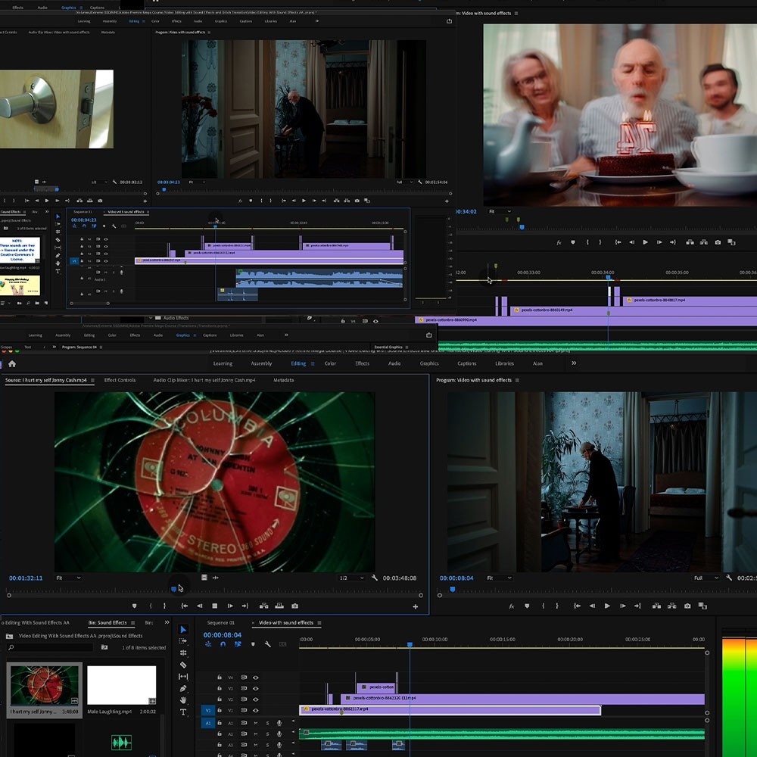Click blue playhead on bottom timeline ruler
Image resolution: width=757 pixels, height=757 pixels.
[x=410, y=645]
